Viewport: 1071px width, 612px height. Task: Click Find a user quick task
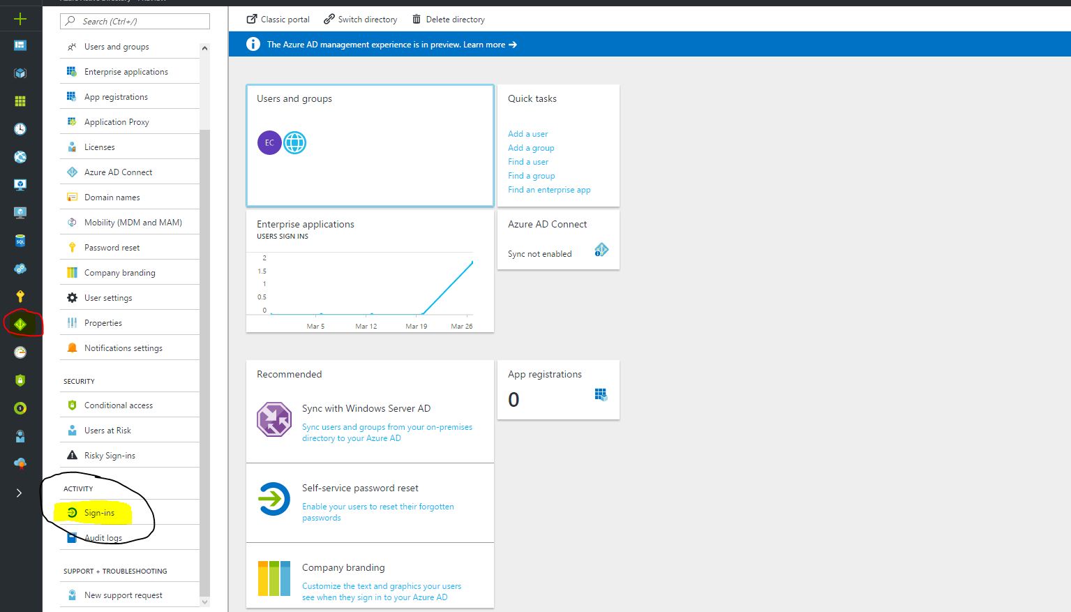[528, 162]
